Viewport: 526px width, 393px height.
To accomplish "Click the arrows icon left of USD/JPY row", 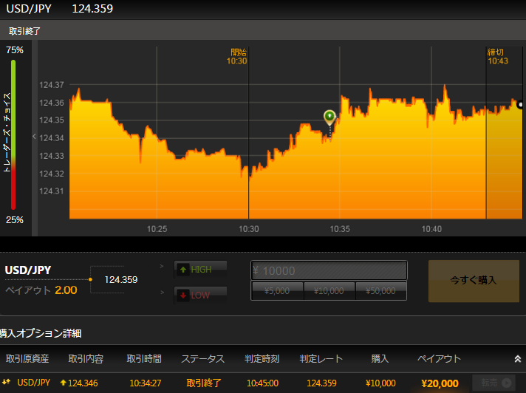I will 7,382.
